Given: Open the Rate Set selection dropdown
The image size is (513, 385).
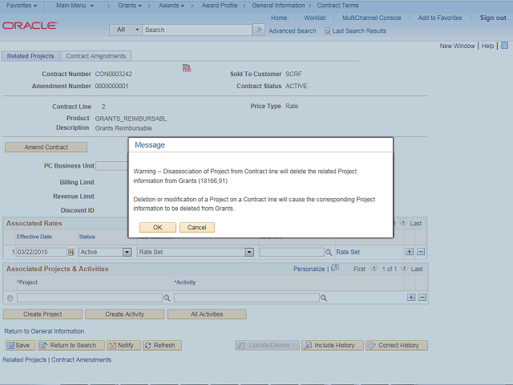Looking at the screenshot, I should click(x=196, y=252).
